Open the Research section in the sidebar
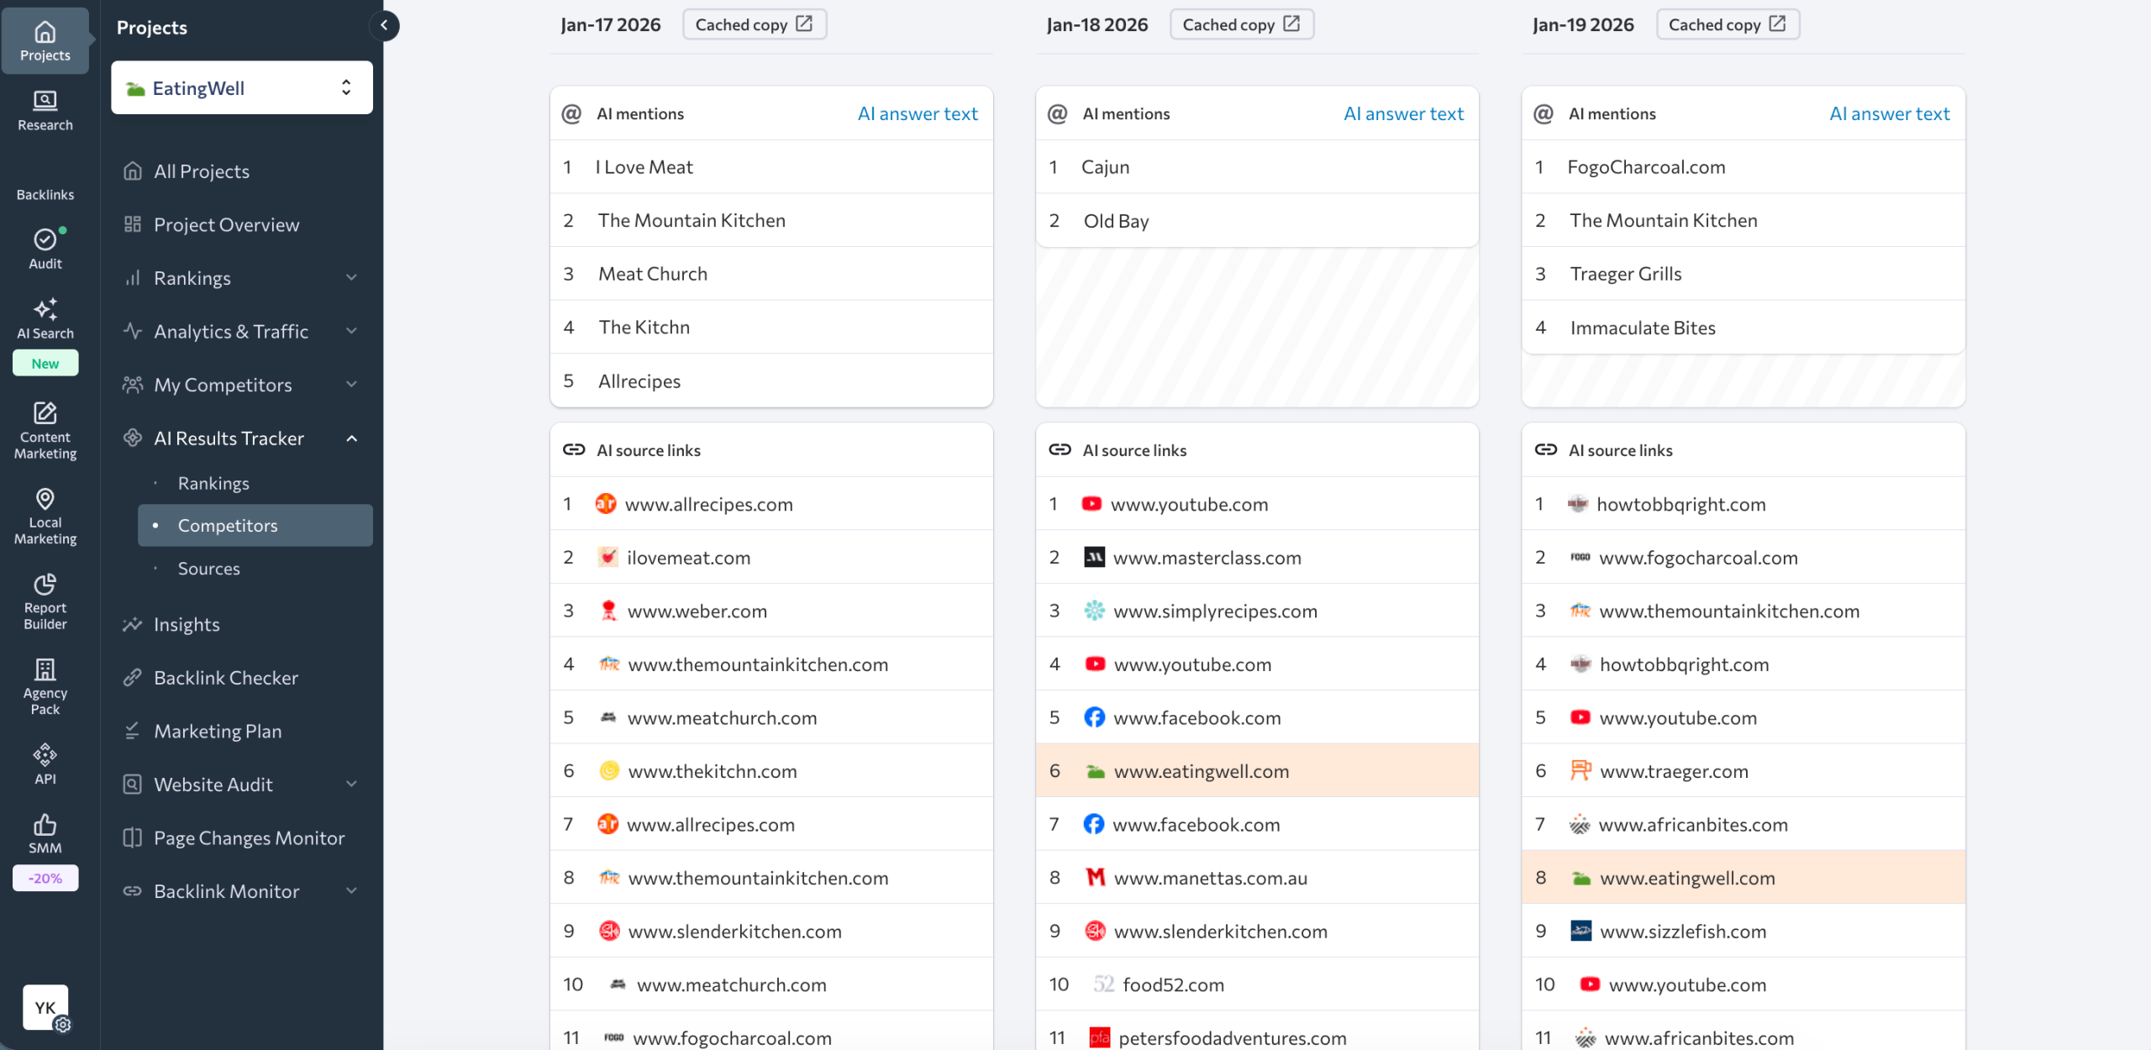 tap(45, 110)
